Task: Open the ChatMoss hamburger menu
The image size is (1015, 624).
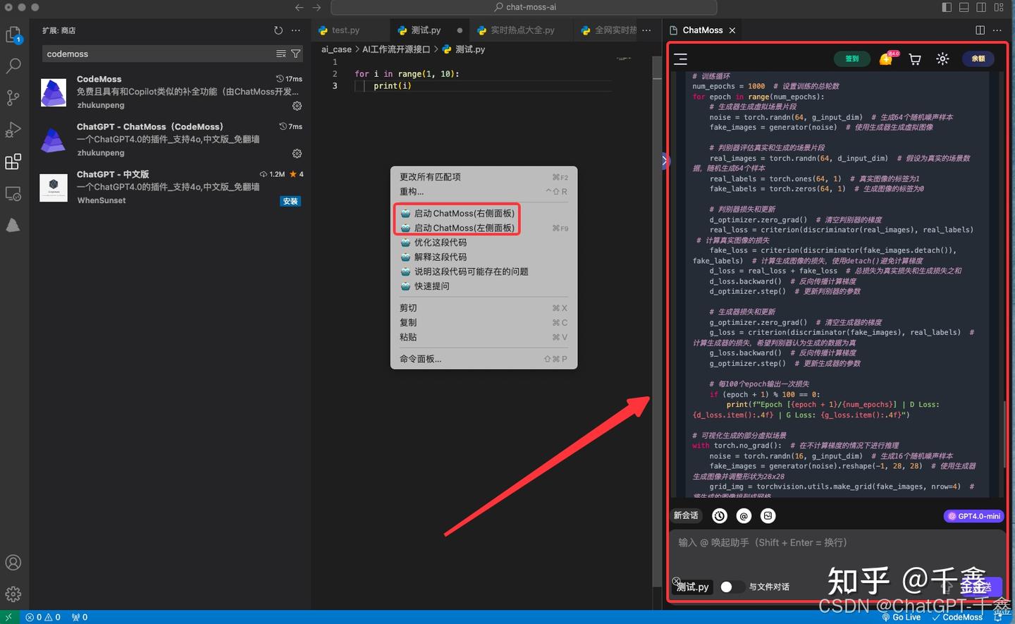Action: coord(681,59)
